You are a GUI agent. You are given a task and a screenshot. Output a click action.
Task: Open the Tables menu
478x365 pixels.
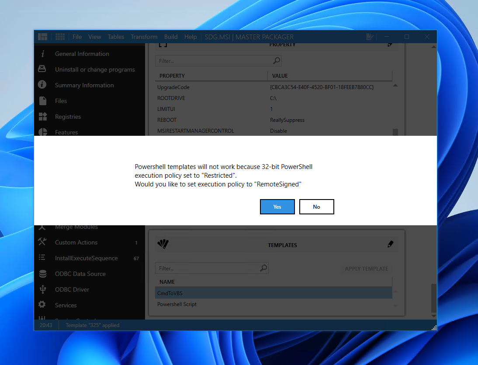116,37
